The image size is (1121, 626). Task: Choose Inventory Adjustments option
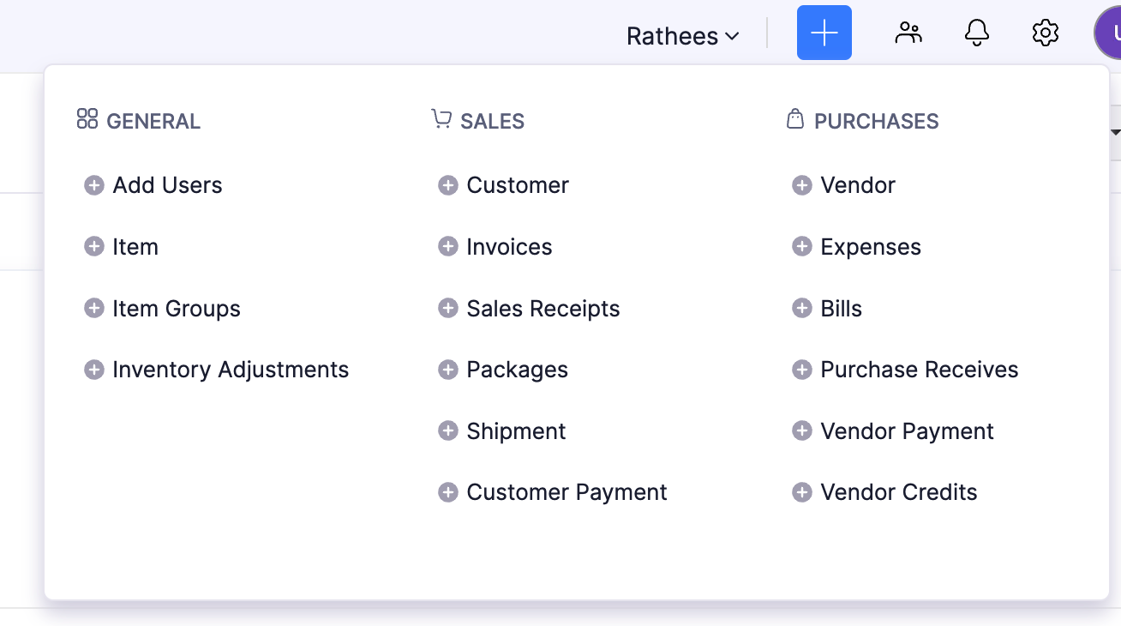point(230,370)
